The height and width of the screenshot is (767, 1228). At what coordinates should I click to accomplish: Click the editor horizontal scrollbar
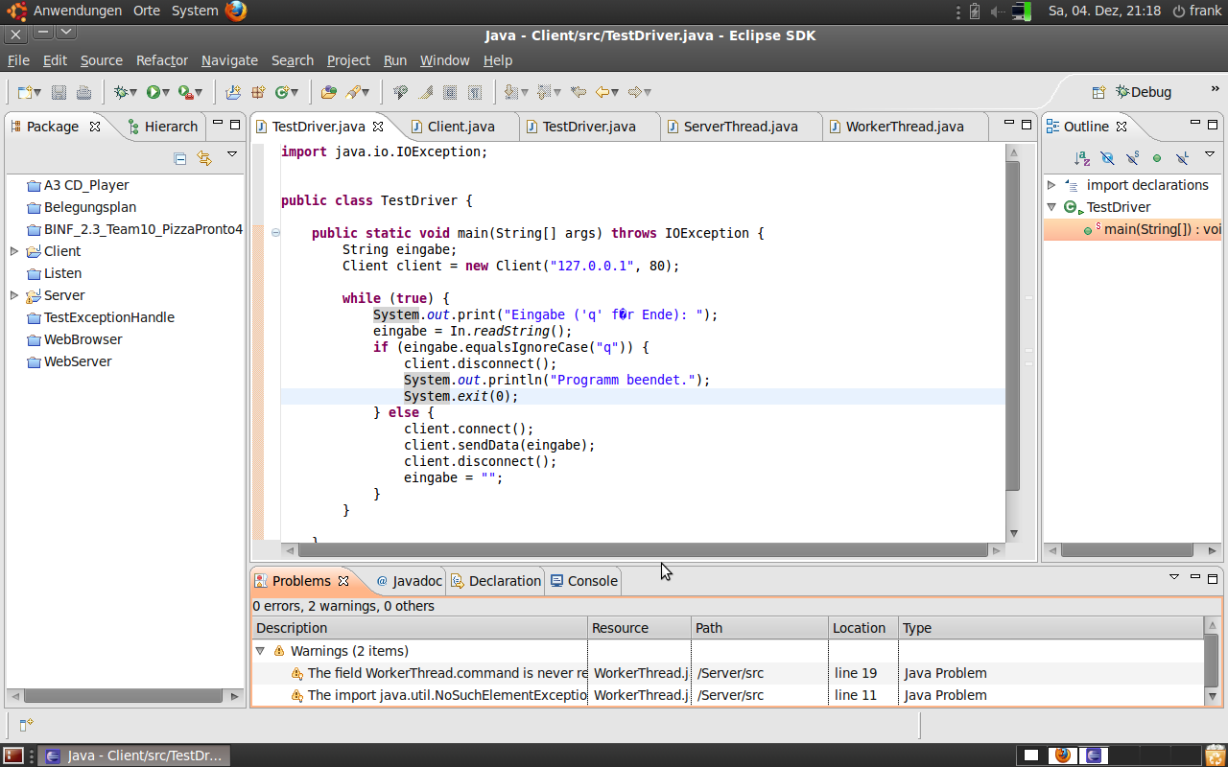[x=643, y=550]
